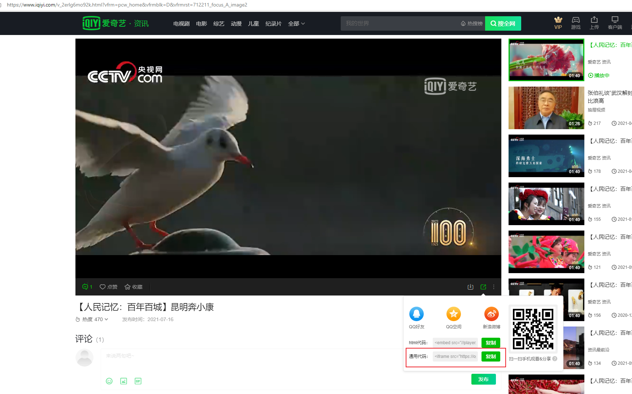Viewport: 632px width, 394px height.
Task: Copy the 通用代码 iframe code
Action: [x=491, y=356]
